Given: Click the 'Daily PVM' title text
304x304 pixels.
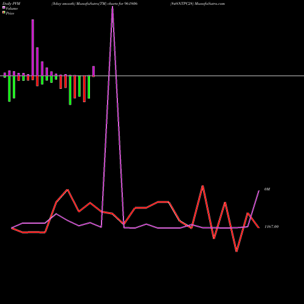Looking at the screenshot, I should coord(12,4).
